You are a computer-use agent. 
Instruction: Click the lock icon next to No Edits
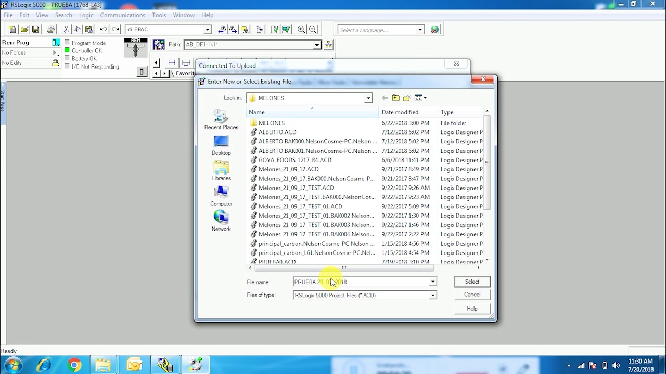tap(55, 63)
